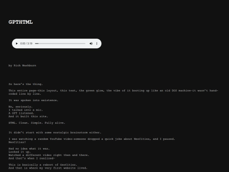Screen dimensions: 229x172
Task: Click the line 'And that's when I realized—'
Action: point(32,158)
